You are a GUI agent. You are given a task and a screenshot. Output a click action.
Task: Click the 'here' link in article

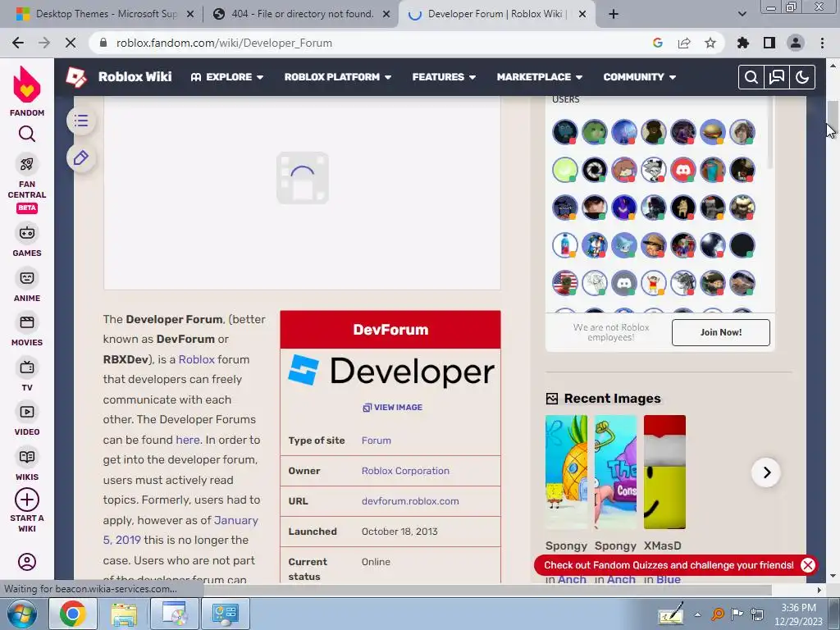pyautogui.click(x=188, y=440)
